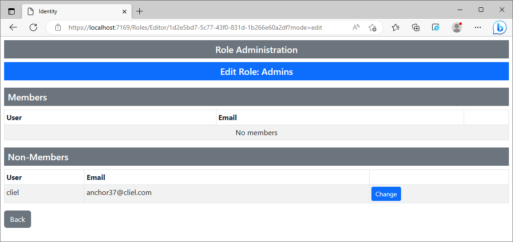Select the username cliel cell
Screen dimensions: 513x242
click(44, 194)
